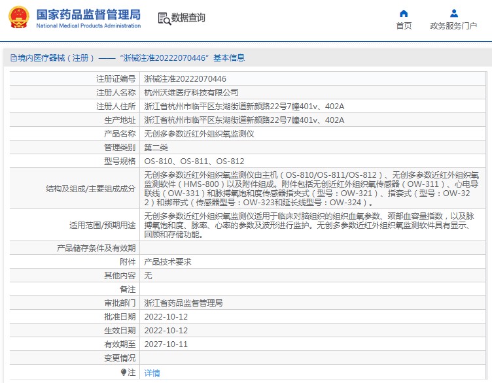Select registrant name 杭州沃维医疗科技有限公司

coord(192,92)
